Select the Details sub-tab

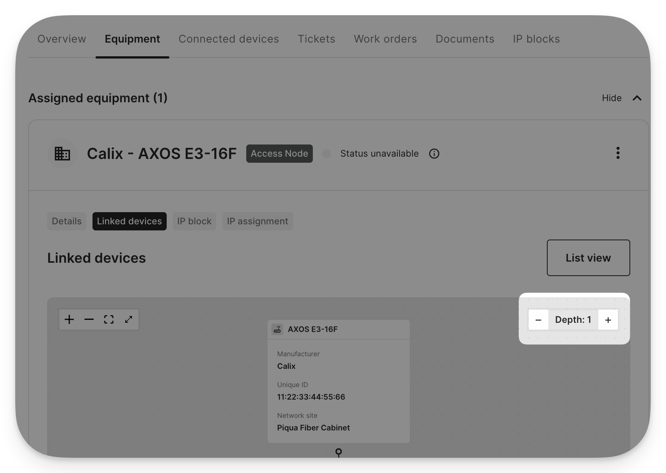coord(67,221)
